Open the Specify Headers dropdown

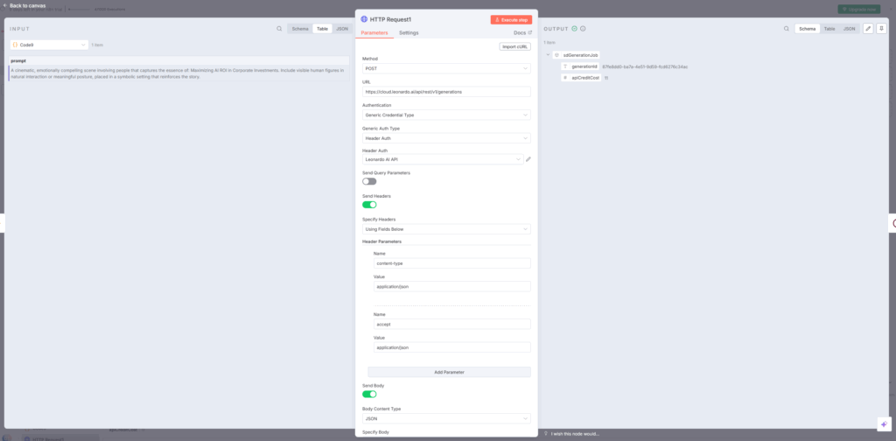[446, 229]
